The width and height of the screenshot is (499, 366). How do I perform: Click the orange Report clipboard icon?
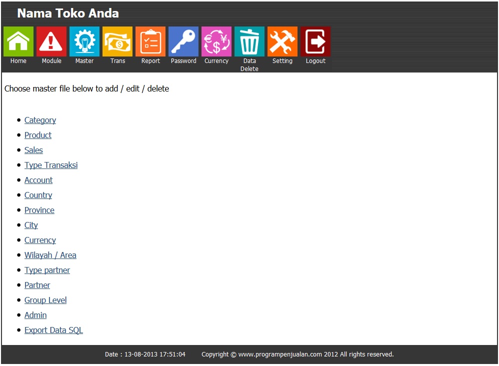pos(150,41)
